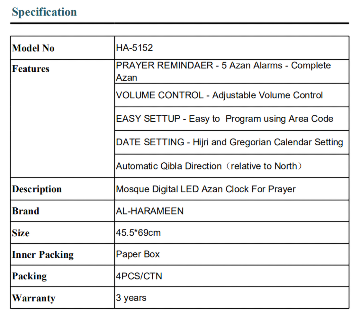The height and width of the screenshot is (317, 360).
Task: Click the Mosque Digital LED Azan Clock text
Action: pyautogui.click(x=206, y=189)
